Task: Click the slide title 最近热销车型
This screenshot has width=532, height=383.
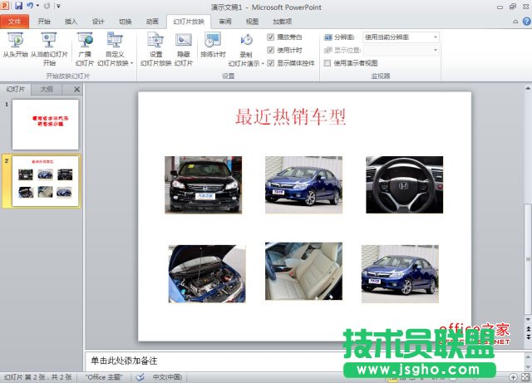Action: [290, 116]
